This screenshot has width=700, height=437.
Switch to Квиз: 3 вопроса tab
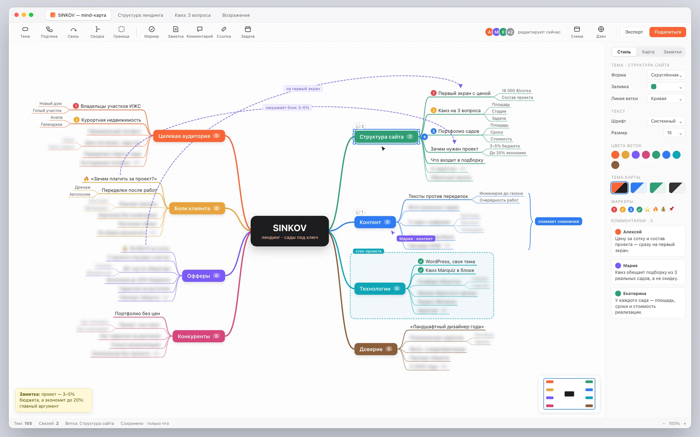point(192,15)
